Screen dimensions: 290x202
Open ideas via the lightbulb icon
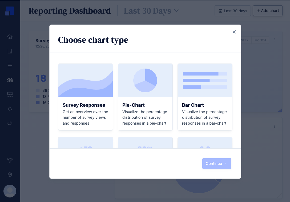(x=10, y=160)
